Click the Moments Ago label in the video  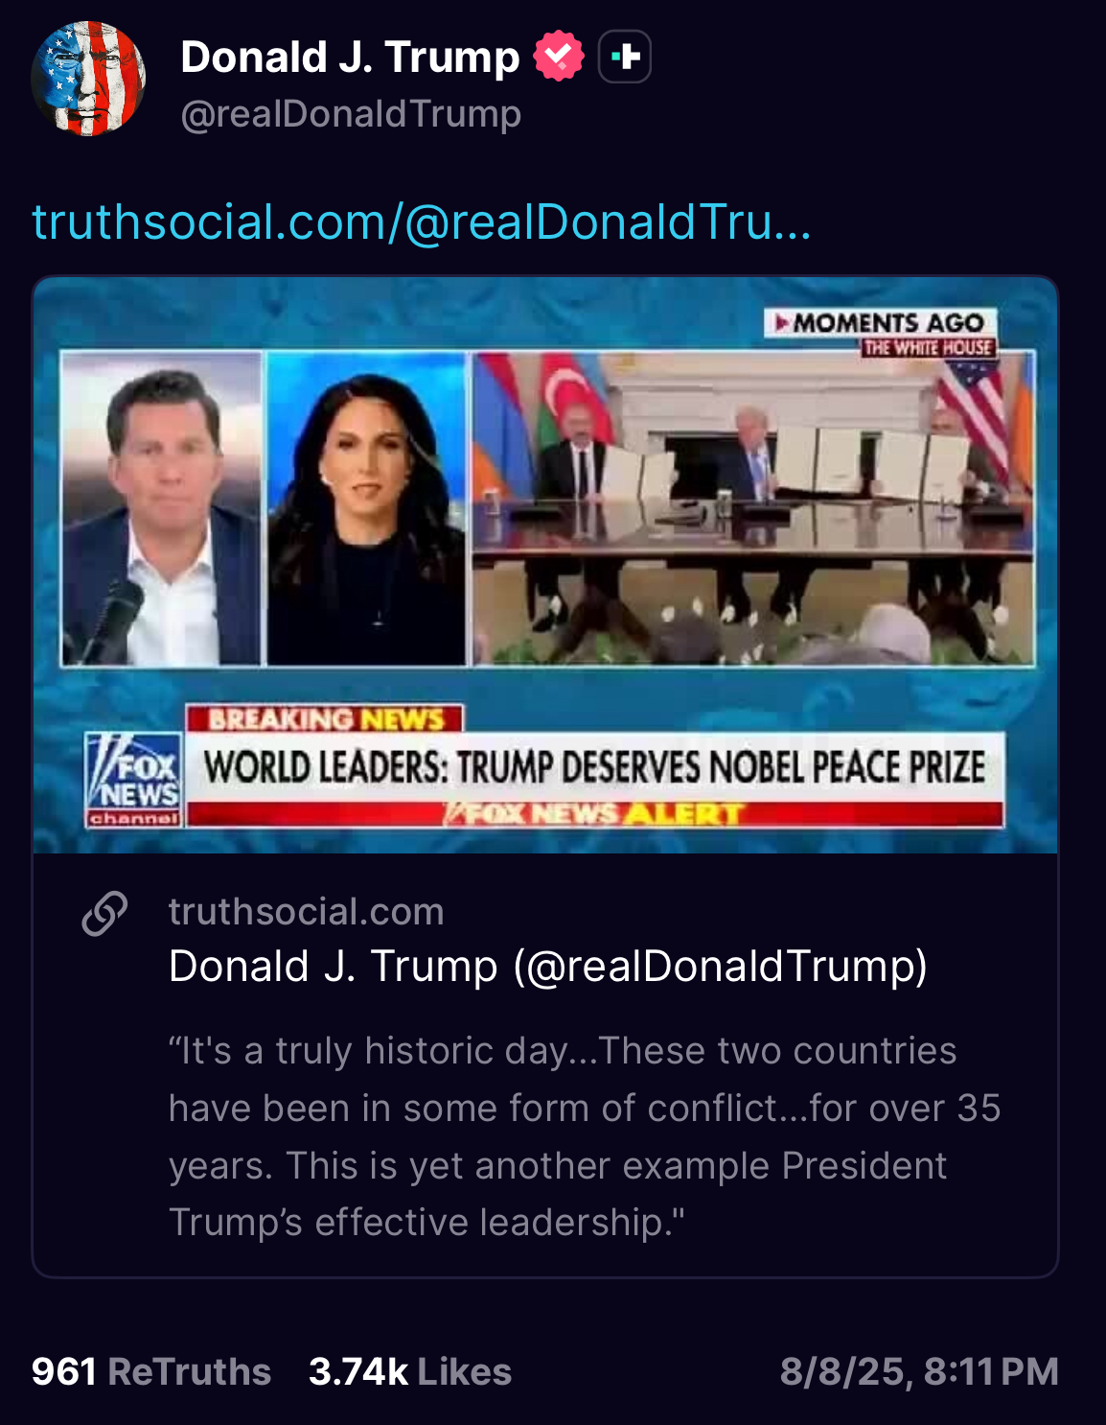[881, 323]
